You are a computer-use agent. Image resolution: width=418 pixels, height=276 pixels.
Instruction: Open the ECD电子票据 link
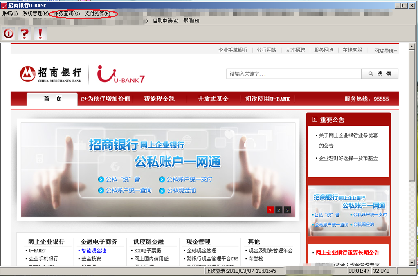147,251
